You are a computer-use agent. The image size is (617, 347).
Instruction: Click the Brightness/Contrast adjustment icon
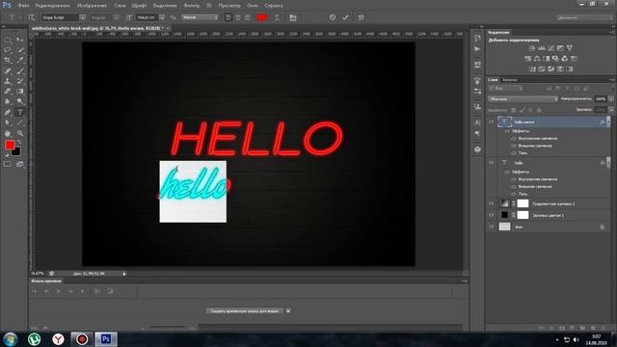(x=531, y=48)
